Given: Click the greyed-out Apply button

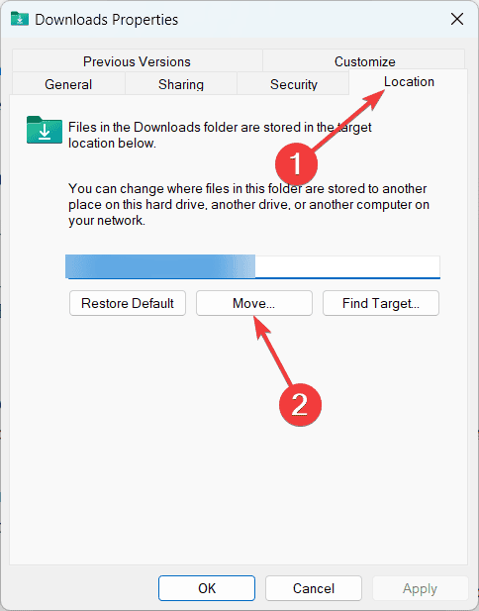Looking at the screenshot, I should pos(420,588).
